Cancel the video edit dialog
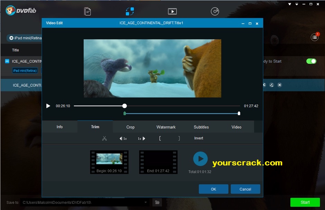This screenshot has height=210, width=325. [x=245, y=189]
